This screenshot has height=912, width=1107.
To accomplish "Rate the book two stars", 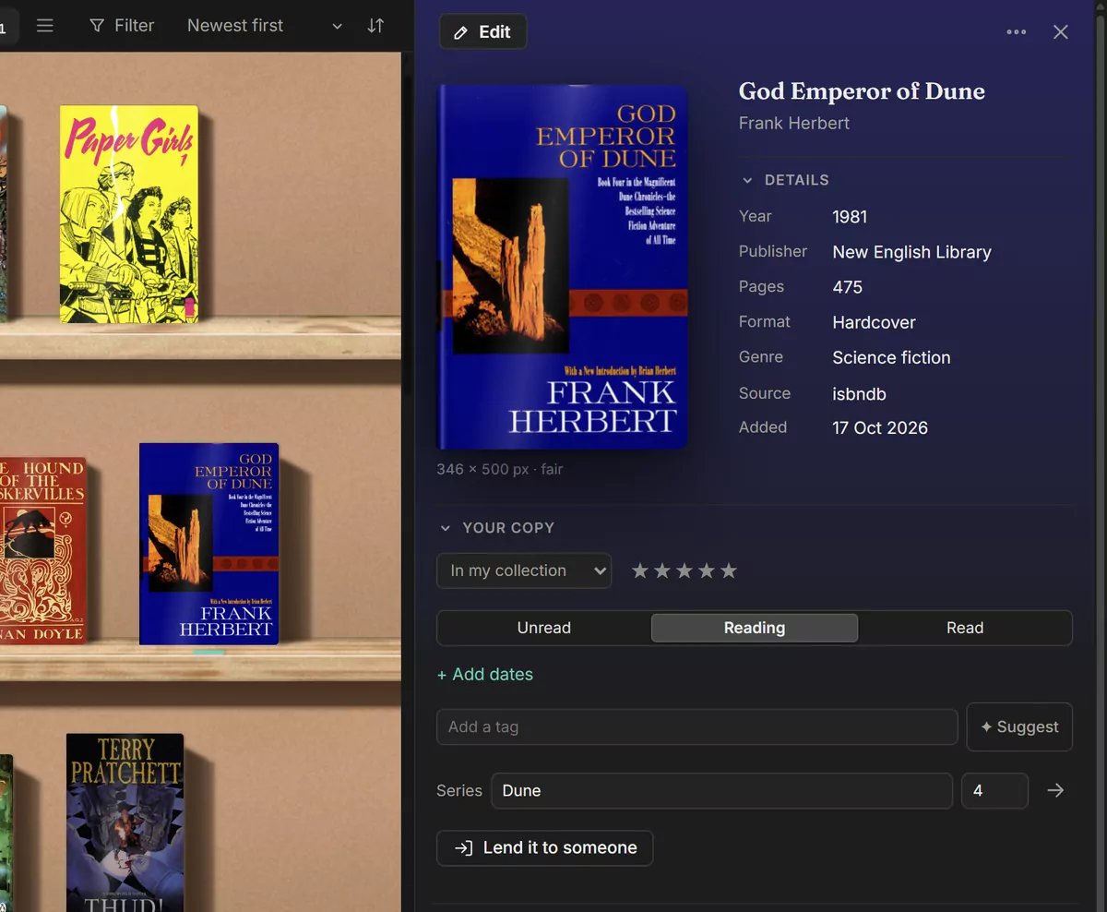I will (662, 570).
